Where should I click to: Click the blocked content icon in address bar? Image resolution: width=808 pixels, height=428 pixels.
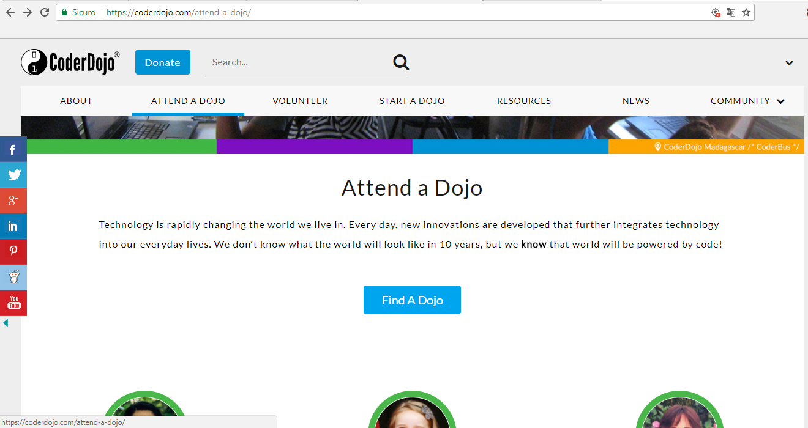(x=716, y=12)
